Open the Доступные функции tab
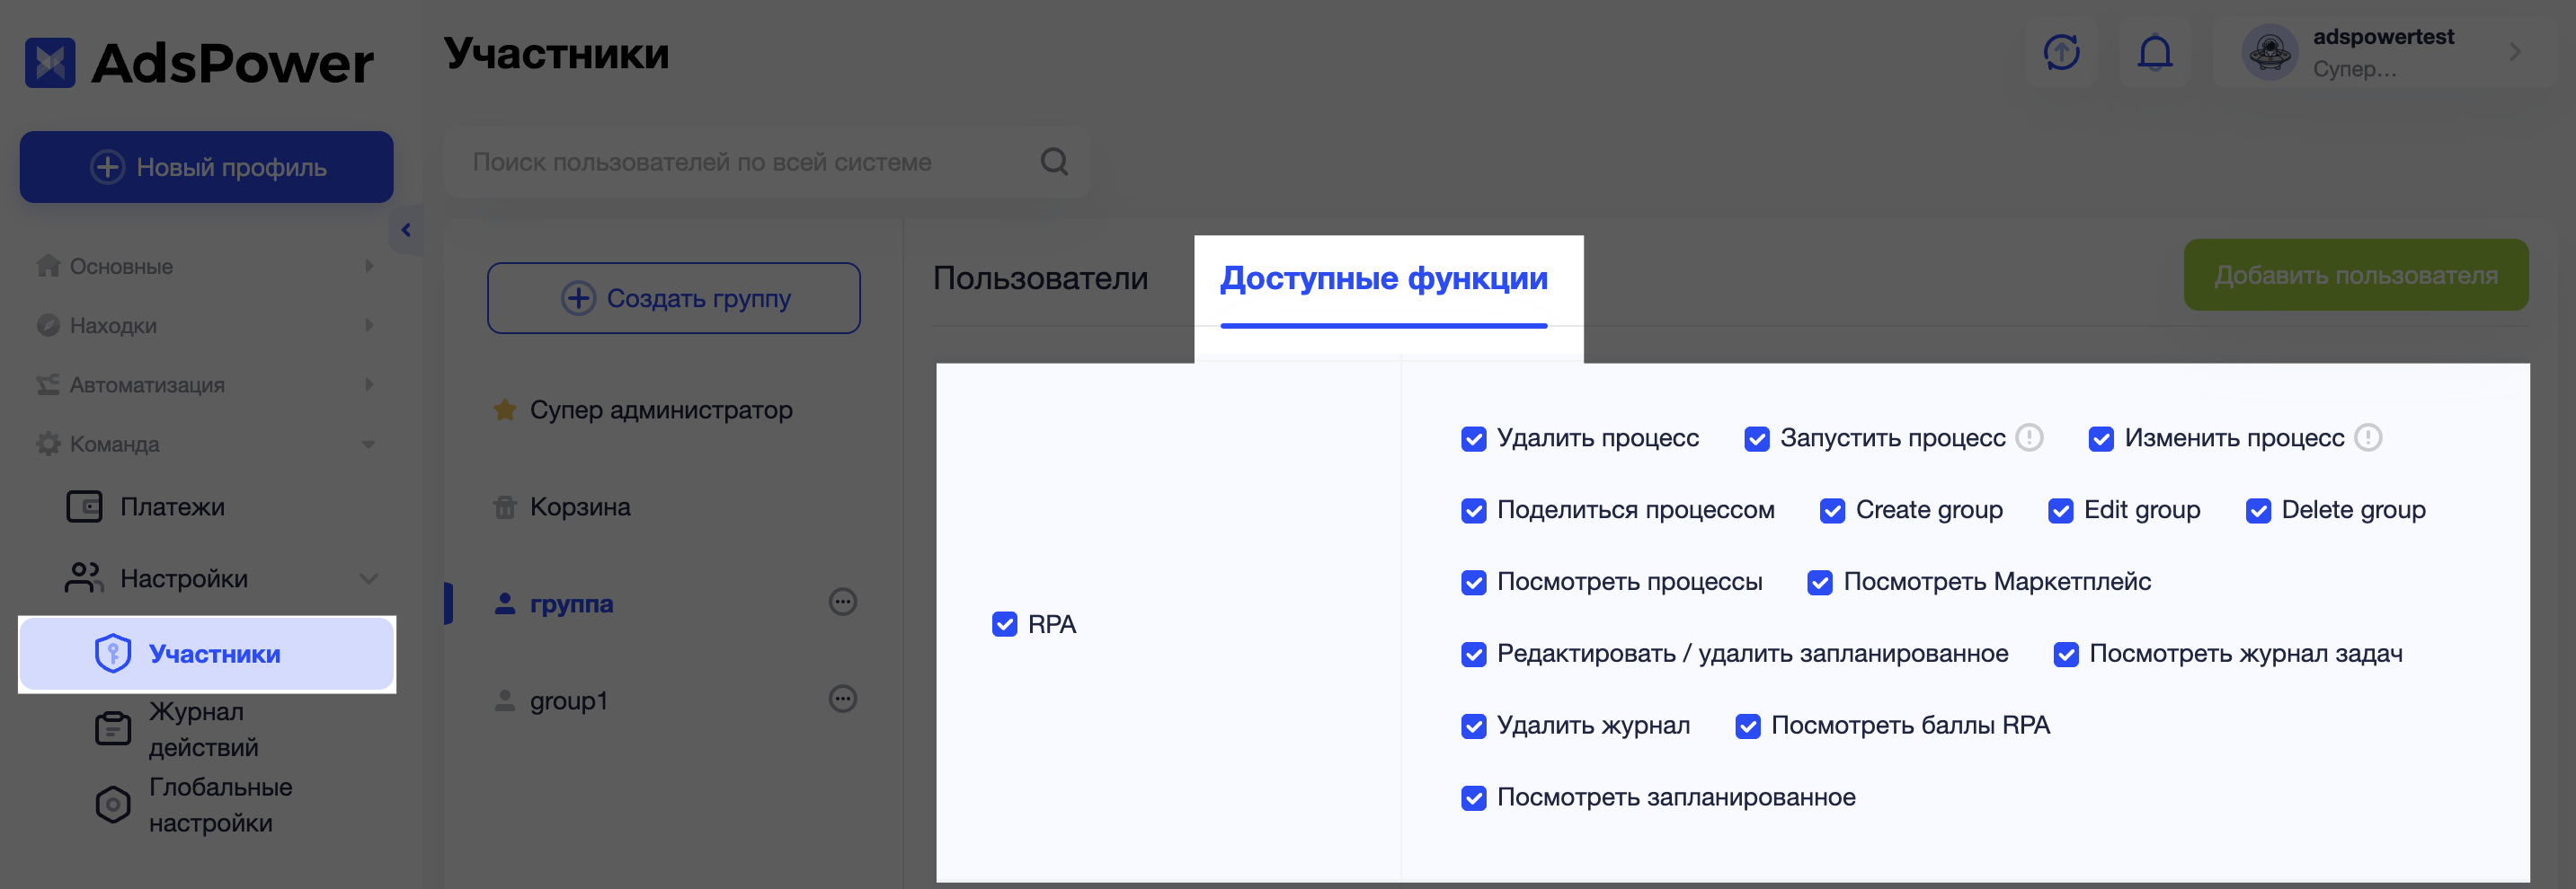The height and width of the screenshot is (889, 2576). pyautogui.click(x=1383, y=278)
